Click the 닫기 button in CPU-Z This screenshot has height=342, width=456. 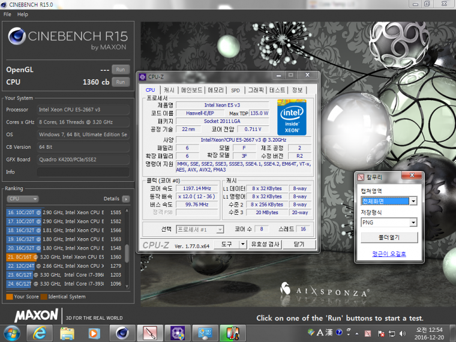click(299, 244)
